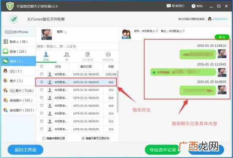Click the 联系我们 label in title bar
The width and height of the screenshot is (233, 158).
click(178, 6)
